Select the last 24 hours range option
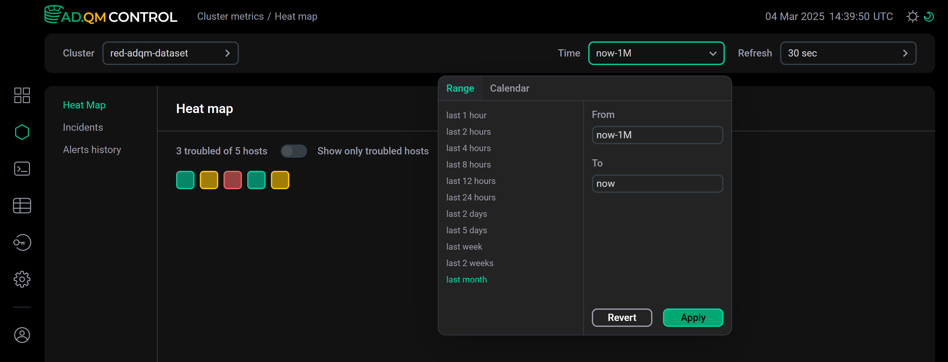Viewport: 948px width, 362px height. point(471,197)
